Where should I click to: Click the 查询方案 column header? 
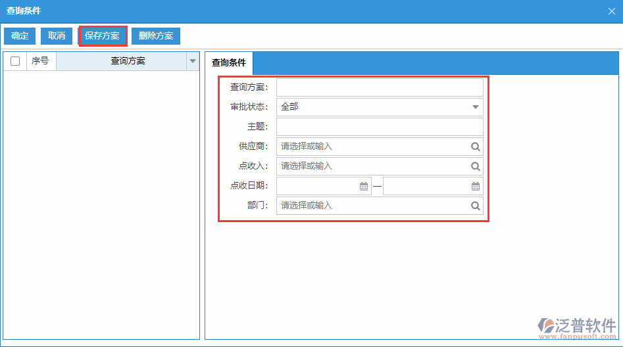pos(122,61)
